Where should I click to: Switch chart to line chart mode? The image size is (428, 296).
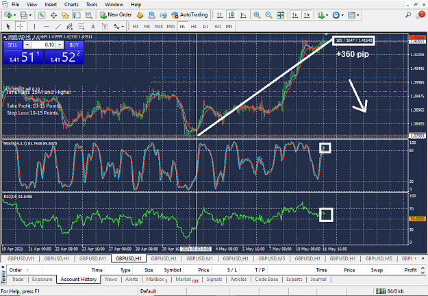pyautogui.click(x=243, y=15)
